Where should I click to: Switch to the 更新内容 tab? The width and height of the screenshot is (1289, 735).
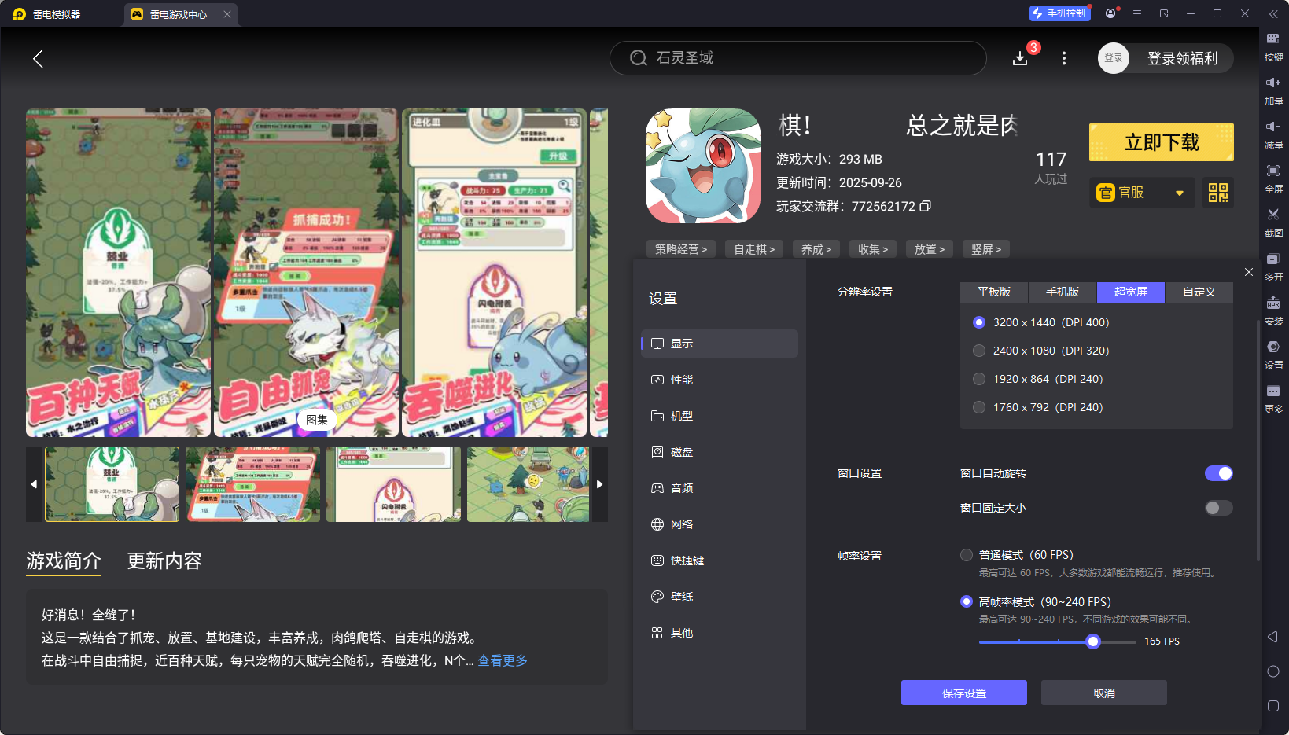tap(164, 561)
